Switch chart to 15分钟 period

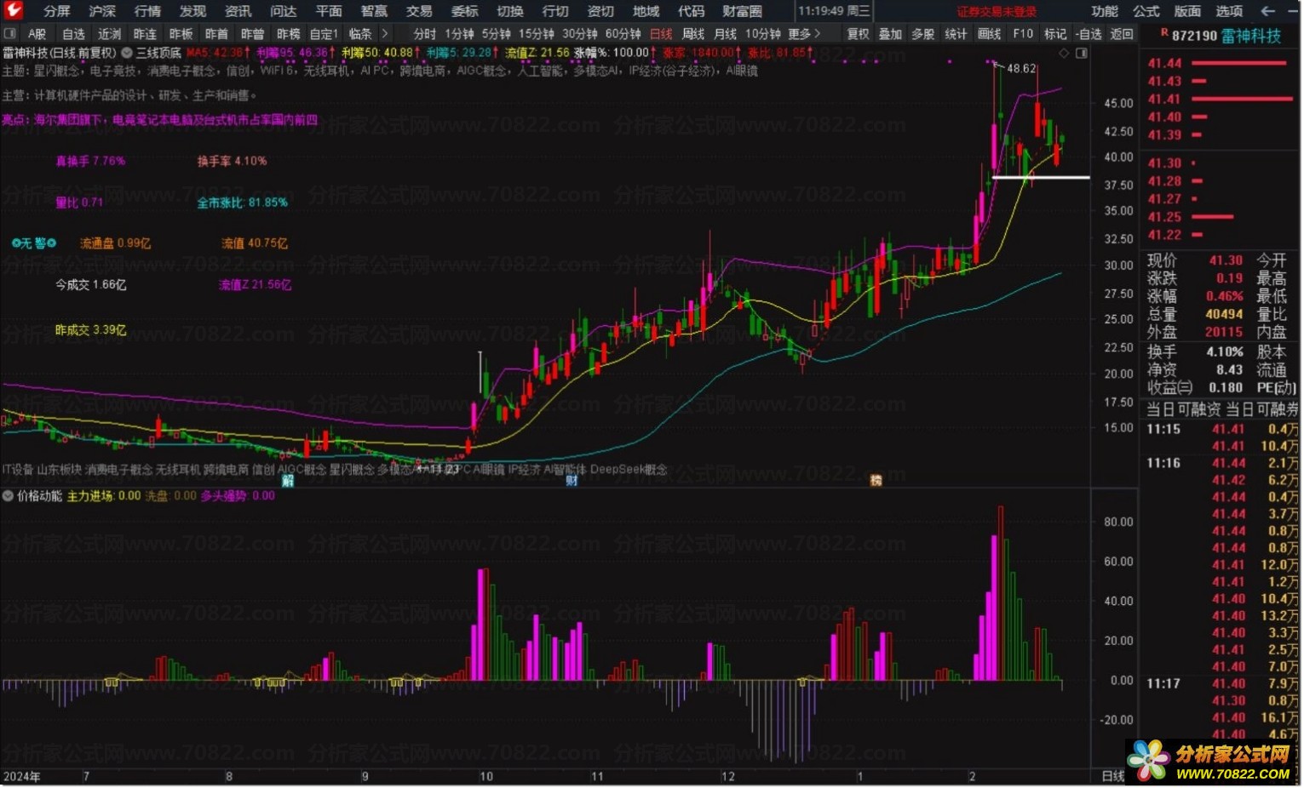tap(536, 34)
